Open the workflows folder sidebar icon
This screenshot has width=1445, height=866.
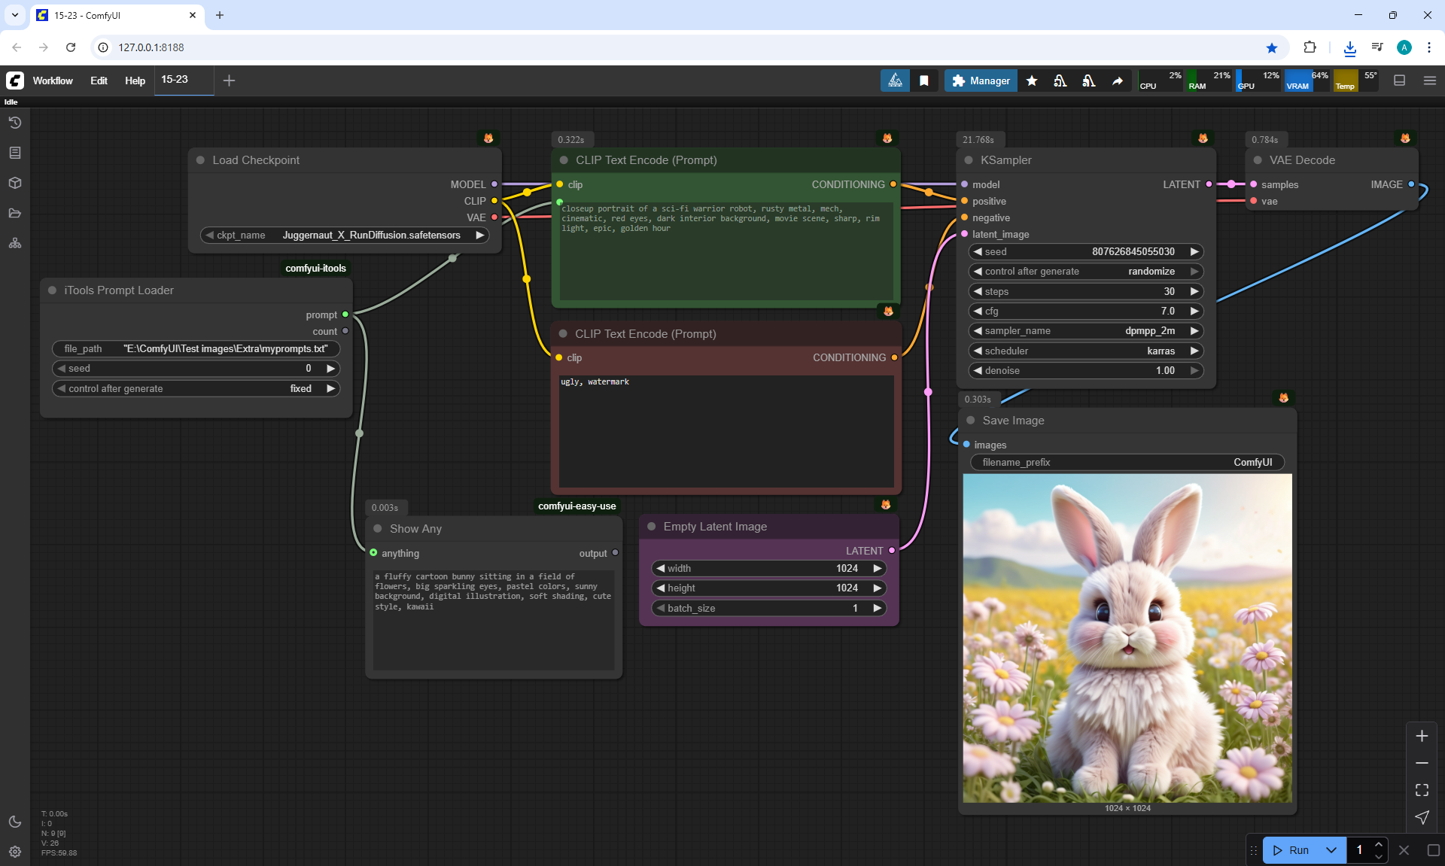point(15,213)
